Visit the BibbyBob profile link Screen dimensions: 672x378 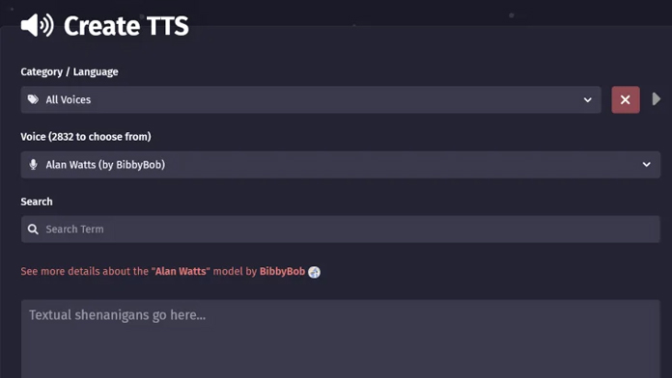[282, 271]
